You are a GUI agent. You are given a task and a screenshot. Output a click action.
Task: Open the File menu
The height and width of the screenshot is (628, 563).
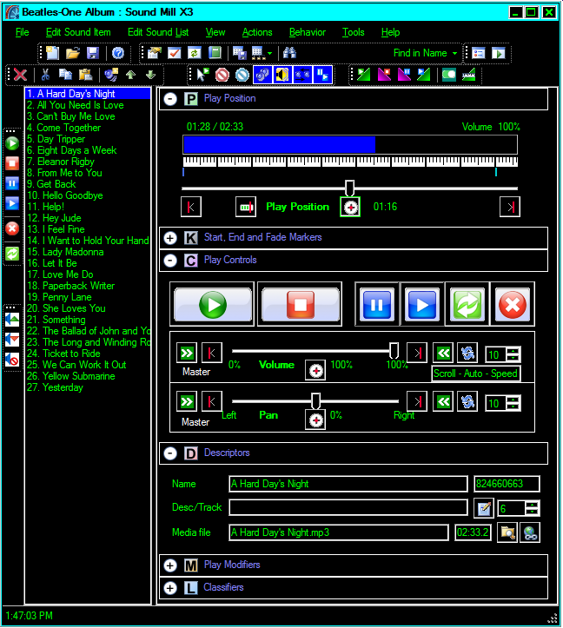point(22,32)
